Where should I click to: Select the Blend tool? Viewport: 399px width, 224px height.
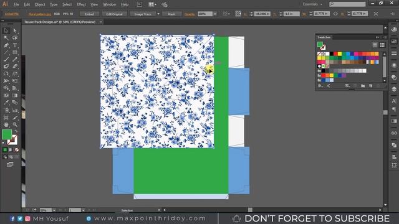pos(15,103)
